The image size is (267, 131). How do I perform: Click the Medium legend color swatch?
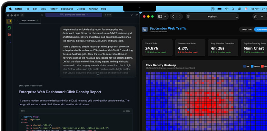coord(252,66)
